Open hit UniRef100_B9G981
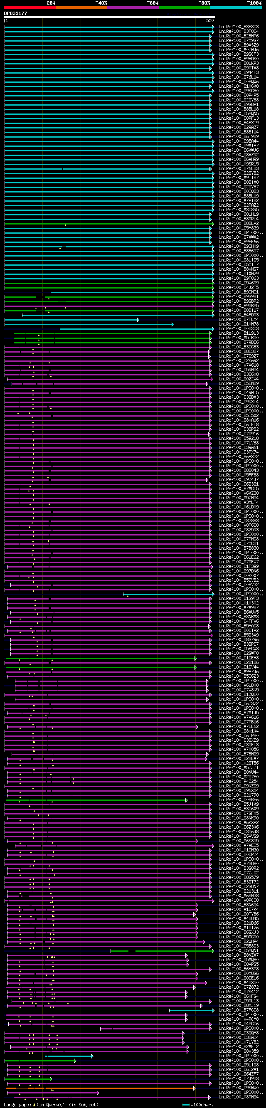The image size is (266, 1108). [x=239, y=297]
